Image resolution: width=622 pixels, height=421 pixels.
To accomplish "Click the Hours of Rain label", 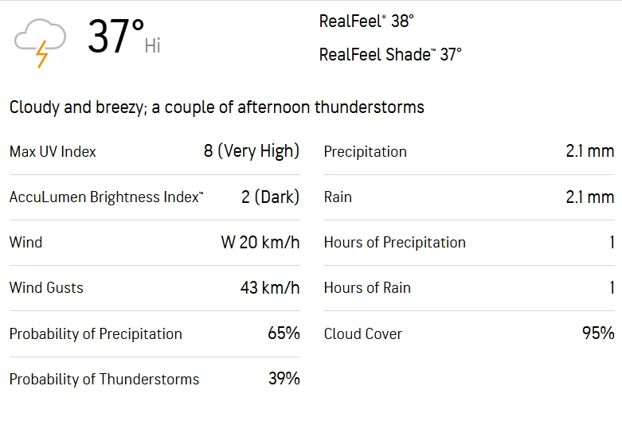I will pyautogui.click(x=367, y=287).
